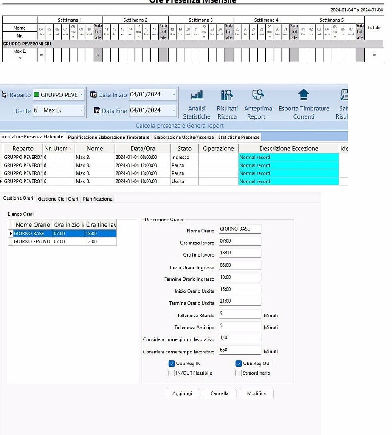Click the Risultati Ricerca icon
The width and height of the screenshot is (392, 435).
227,102
